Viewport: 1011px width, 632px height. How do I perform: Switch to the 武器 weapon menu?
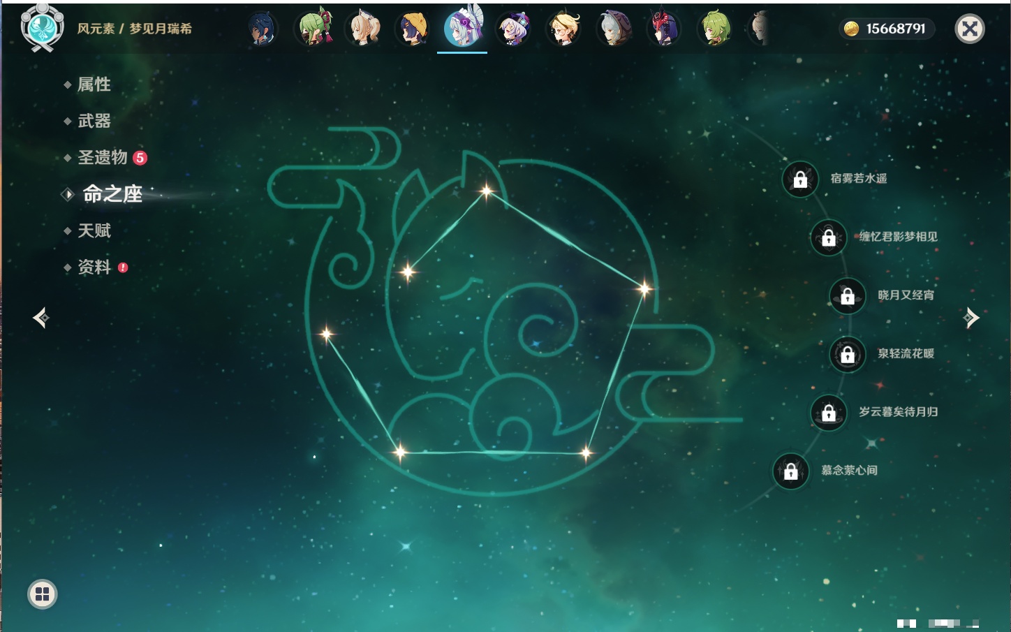(94, 121)
